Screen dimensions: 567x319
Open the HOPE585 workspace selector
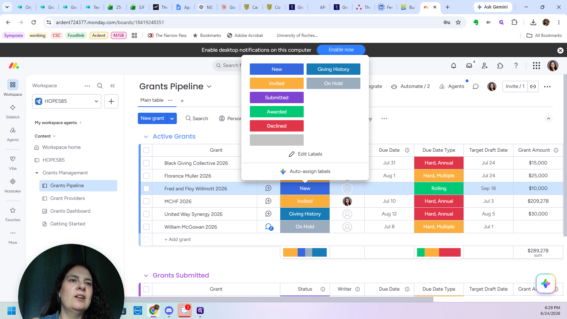pyautogui.click(x=67, y=101)
